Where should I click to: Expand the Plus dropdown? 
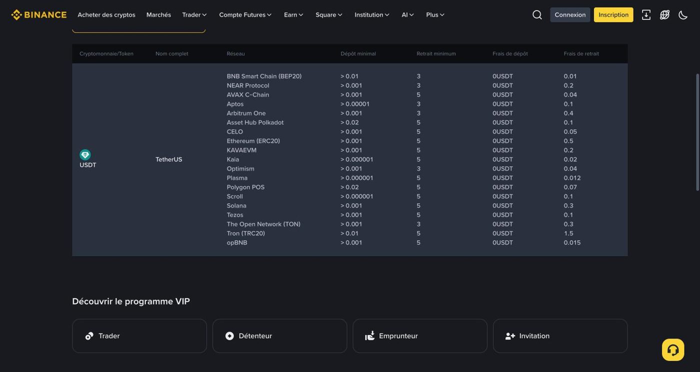tap(435, 15)
